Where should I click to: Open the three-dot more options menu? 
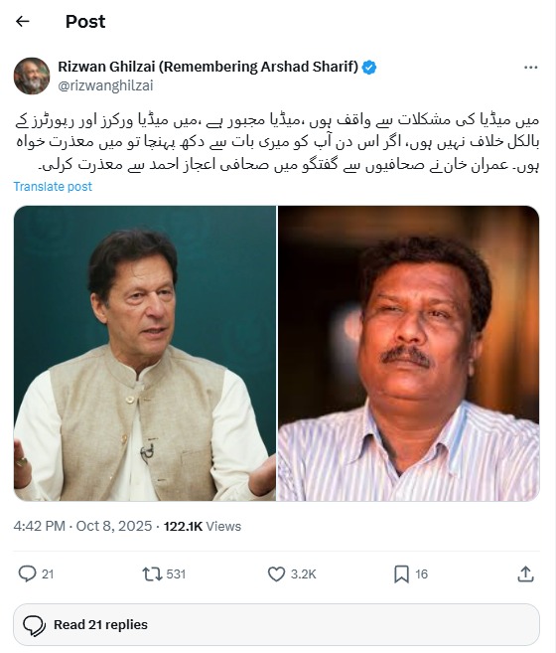click(530, 67)
